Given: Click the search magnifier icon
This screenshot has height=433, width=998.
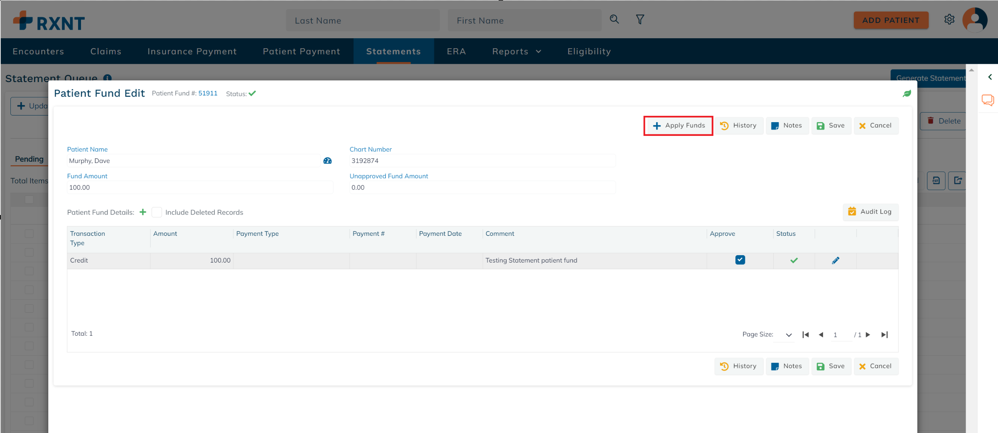Looking at the screenshot, I should click(x=614, y=19).
